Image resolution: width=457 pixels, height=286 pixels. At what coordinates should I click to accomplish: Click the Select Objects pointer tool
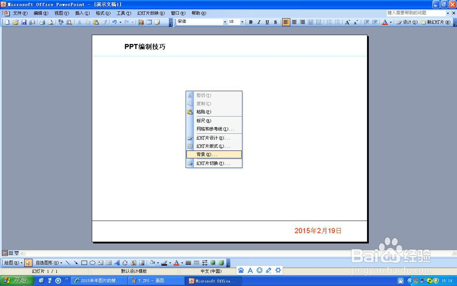point(28,263)
